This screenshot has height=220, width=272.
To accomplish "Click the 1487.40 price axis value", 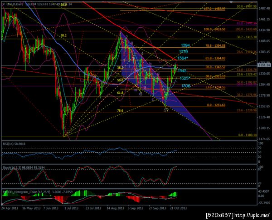I will [264, 9].
